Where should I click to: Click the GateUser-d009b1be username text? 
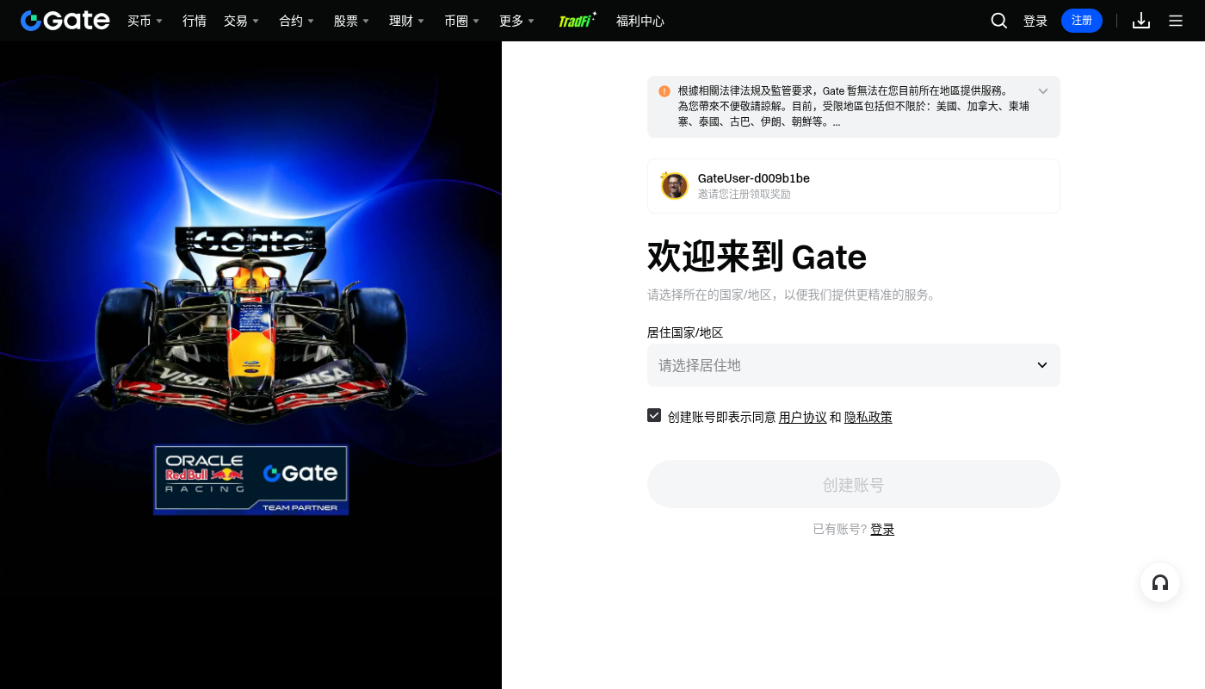[x=754, y=178]
